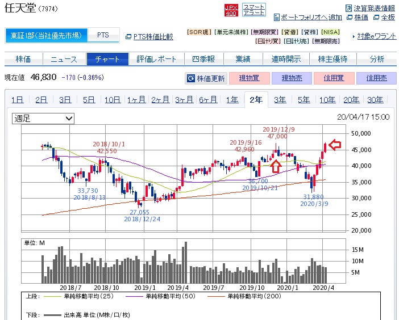Viewport: 399px width, 320px height.
Task: Select the 2ヶ月 chart range
Action: [x=161, y=100]
